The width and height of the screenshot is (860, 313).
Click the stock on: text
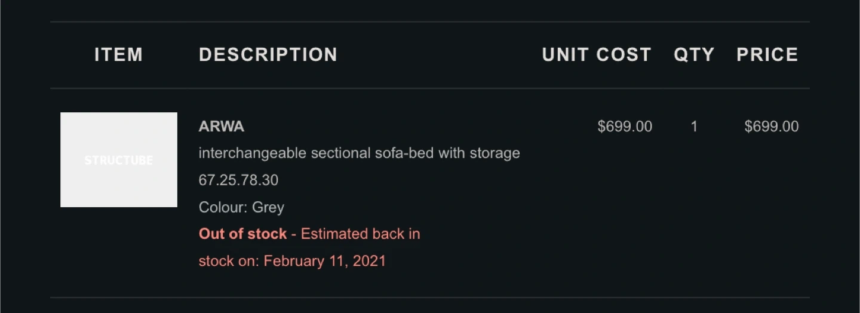tap(229, 261)
